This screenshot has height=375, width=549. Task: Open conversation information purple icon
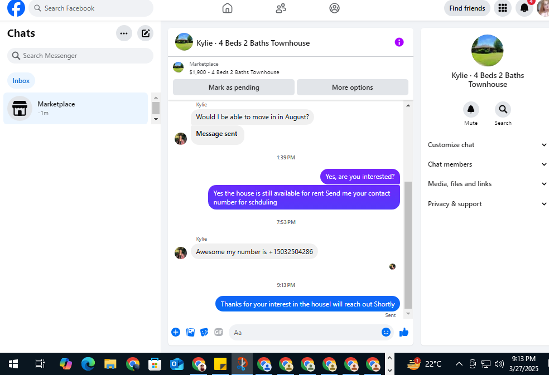pyautogui.click(x=399, y=42)
